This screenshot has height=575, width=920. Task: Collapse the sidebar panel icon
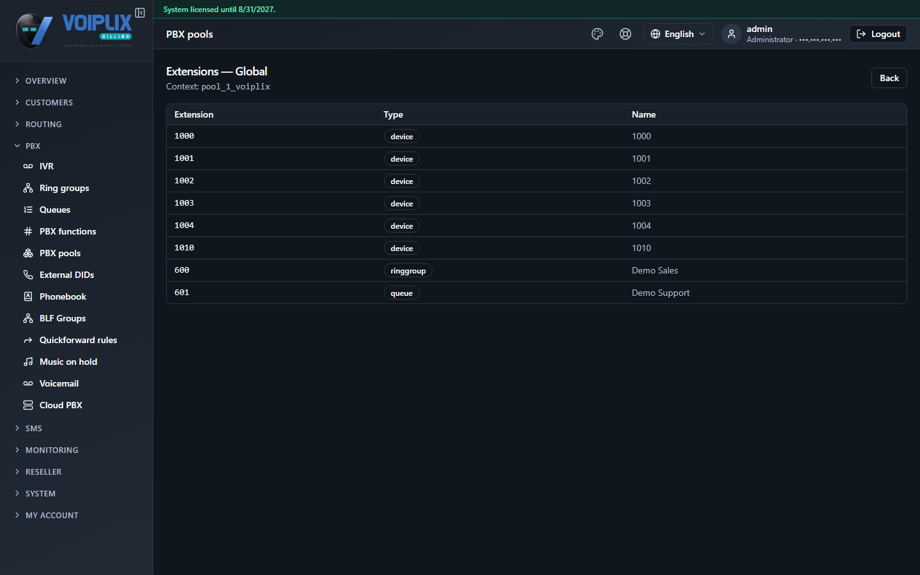(140, 13)
